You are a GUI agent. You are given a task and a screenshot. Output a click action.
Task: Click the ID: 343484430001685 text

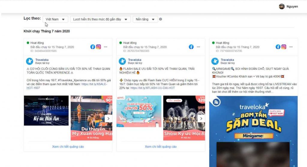(x=43, y=51)
